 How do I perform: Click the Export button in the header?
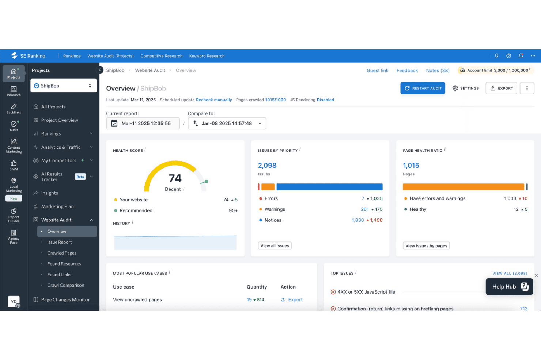click(x=501, y=88)
